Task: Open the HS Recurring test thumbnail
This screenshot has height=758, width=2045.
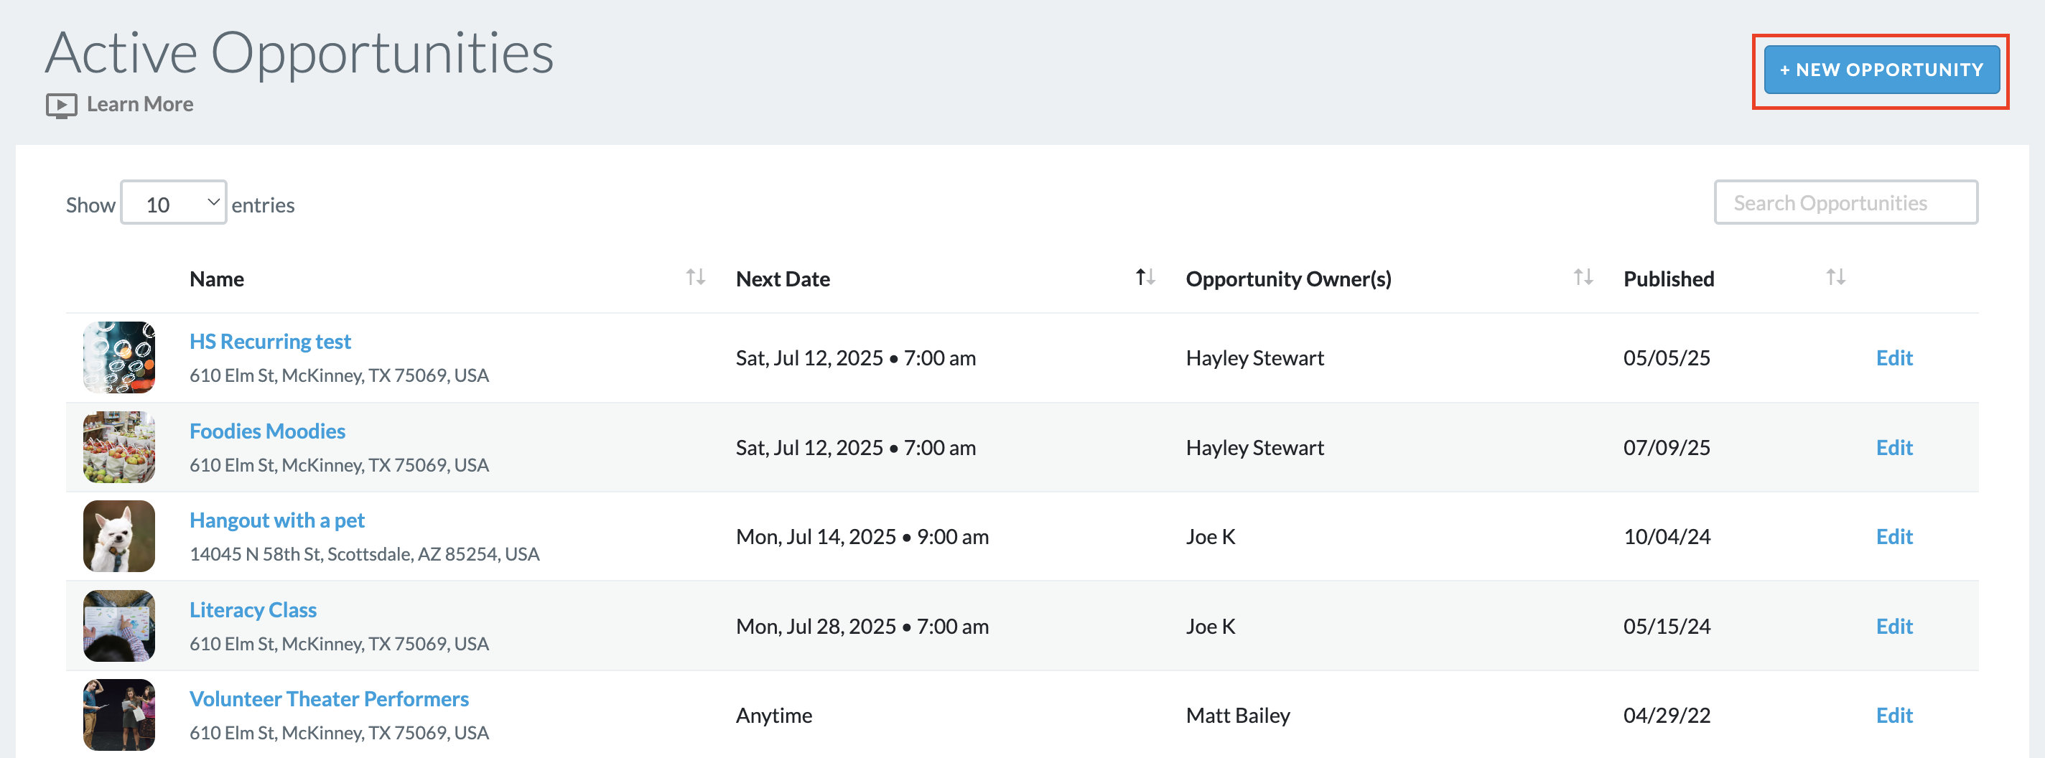Action: (119, 357)
